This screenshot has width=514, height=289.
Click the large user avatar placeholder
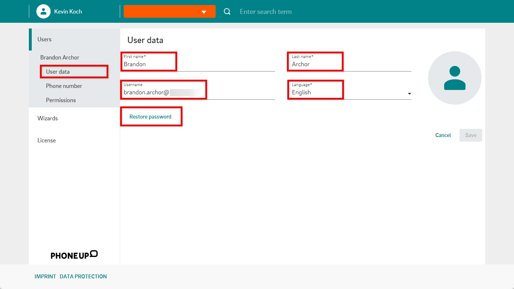(454, 78)
